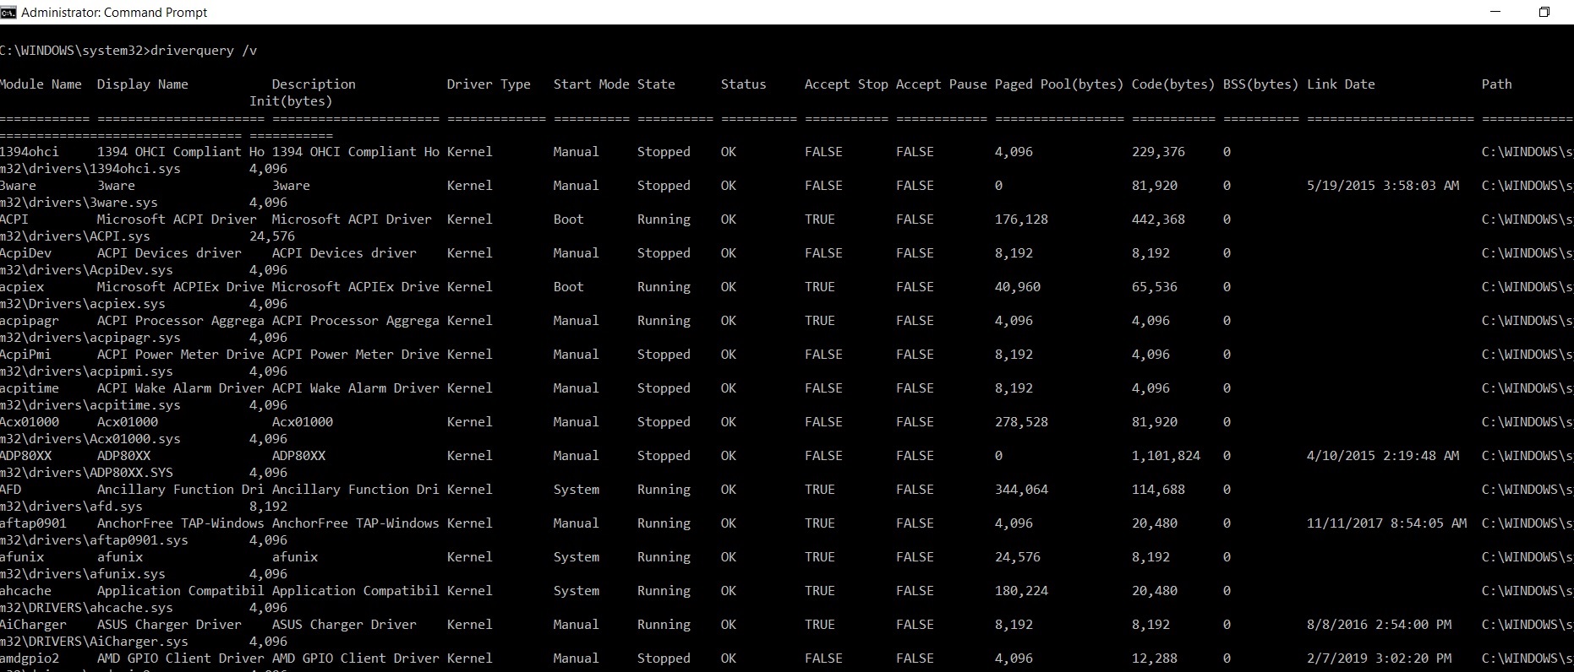Click the 'ADP80XX' module name
1574x672 pixels.
[26, 456]
